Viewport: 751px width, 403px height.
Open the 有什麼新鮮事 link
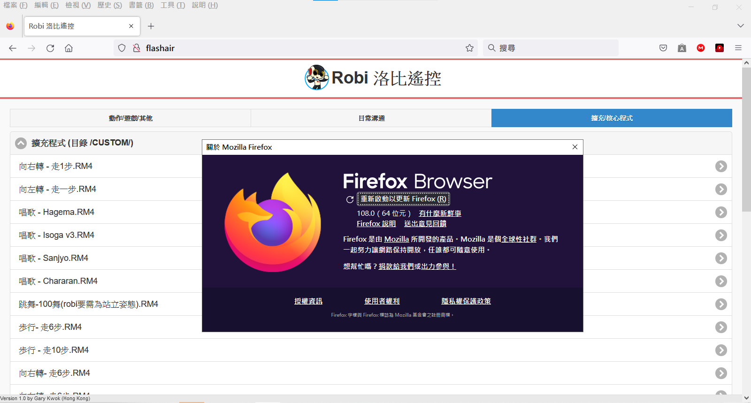click(x=440, y=213)
